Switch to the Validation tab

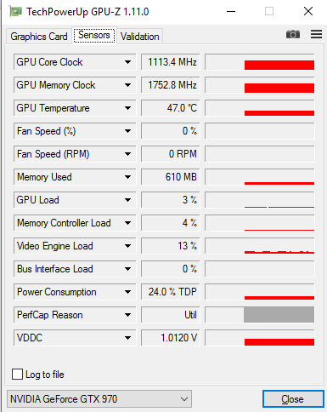coord(140,37)
